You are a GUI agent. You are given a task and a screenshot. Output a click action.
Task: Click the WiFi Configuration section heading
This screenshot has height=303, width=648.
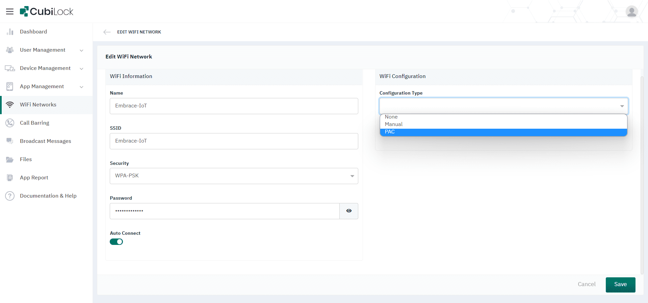click(x=403, y=76)
